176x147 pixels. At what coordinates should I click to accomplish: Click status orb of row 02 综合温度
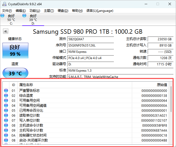(x=6, y=95)
